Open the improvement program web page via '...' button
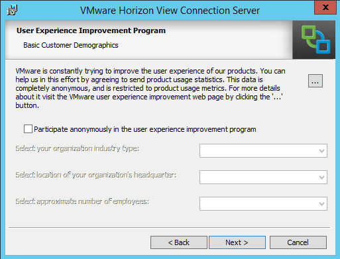This screenshot has height=259, width=340. (315, 81)
